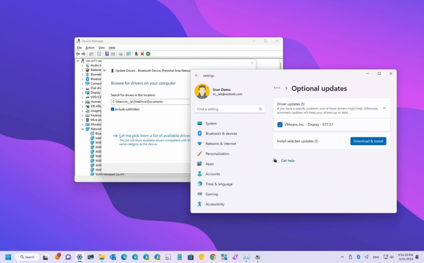Viewport: 424px width, 263px height.
Task: Show hidden icons chevron in system tray
Action: tap(342, 257)
